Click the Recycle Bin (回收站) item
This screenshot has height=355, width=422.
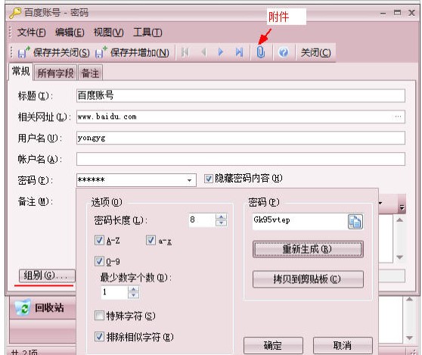point(42,307)
